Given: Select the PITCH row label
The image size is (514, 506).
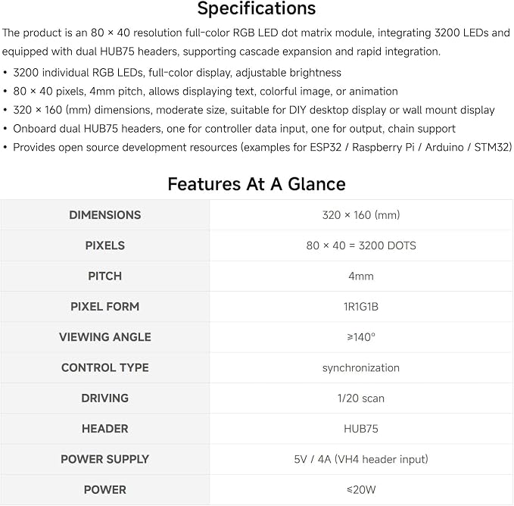Looking at the screenshot, I should click(105, 276).
